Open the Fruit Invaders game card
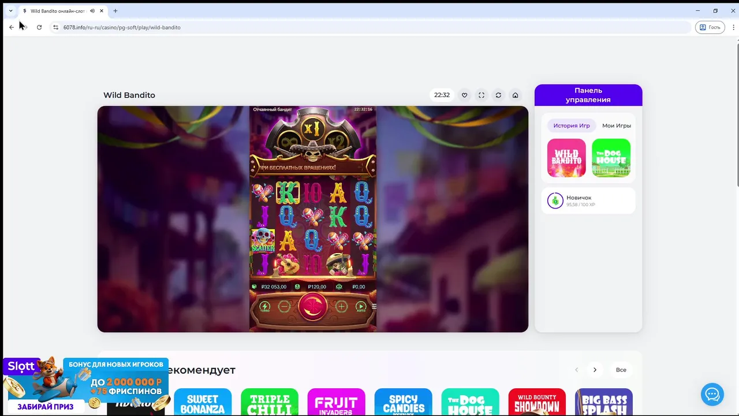 (x=337, y=402)
